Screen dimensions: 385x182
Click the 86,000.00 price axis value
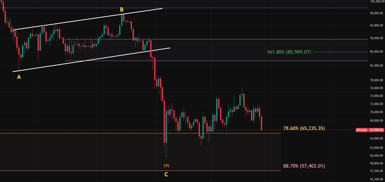pos(376,52)
